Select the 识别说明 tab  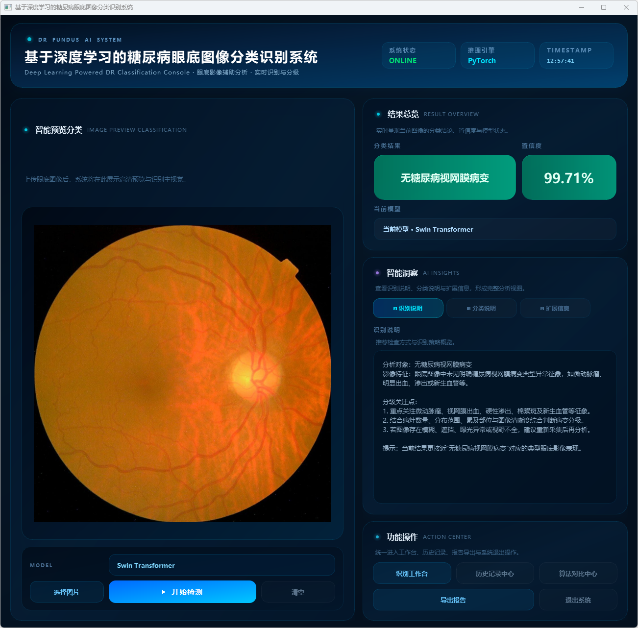pyautogui.click(x=408, y=309)
